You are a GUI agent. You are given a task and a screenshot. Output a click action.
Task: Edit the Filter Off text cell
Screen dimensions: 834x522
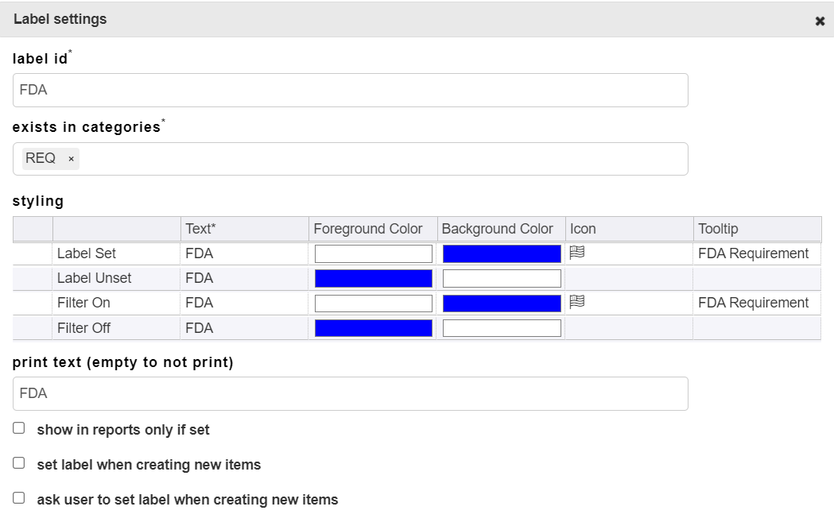point(244,328)
